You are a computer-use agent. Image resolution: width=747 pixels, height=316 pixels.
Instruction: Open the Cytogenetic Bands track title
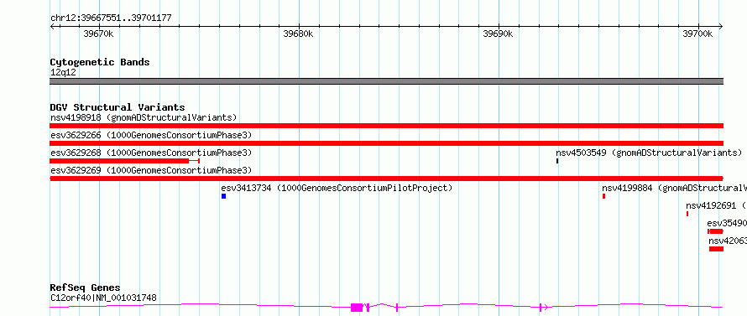(100, 62)
